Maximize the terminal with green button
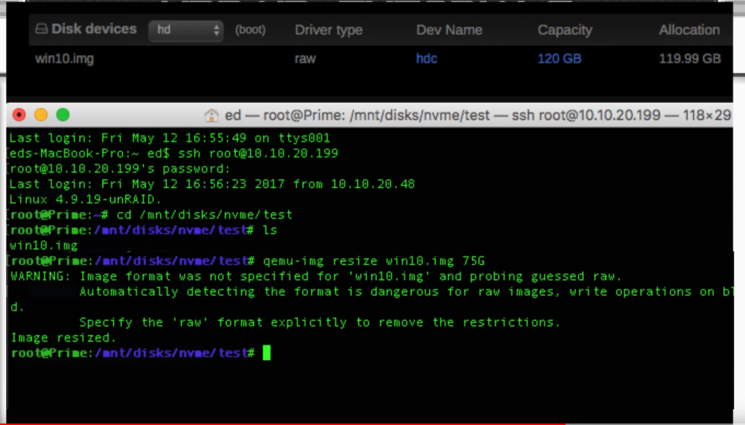The image size is (745, 425). click(63, 115)
